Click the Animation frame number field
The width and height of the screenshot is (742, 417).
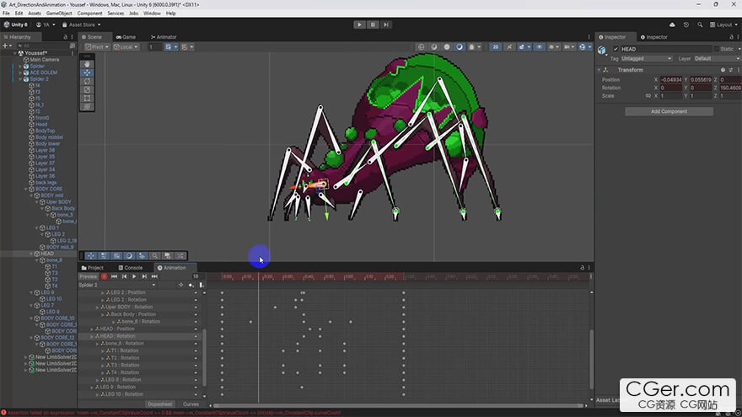pyautogui.click(x=196, y=276)
